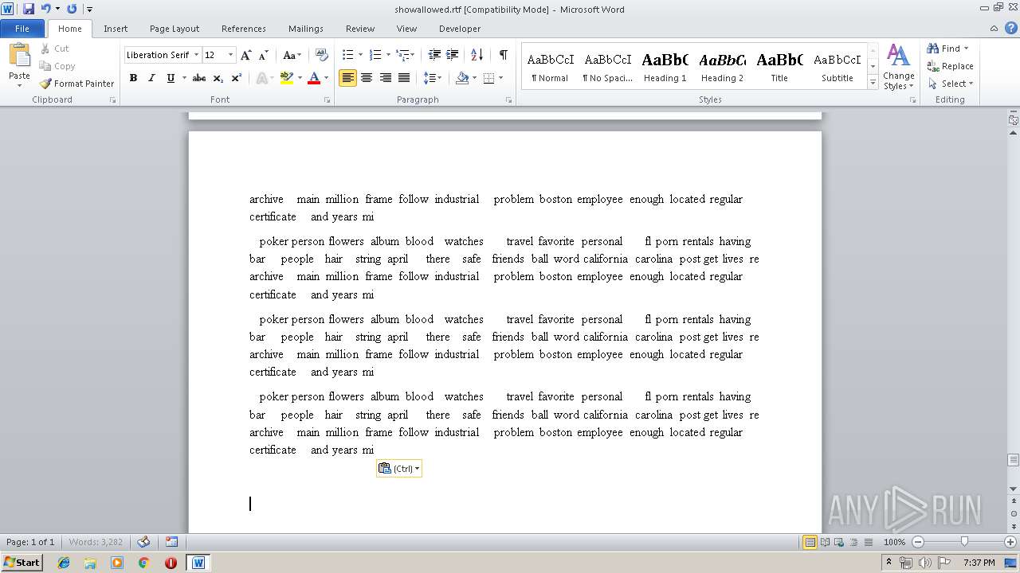This screenshot has width=1020, height=573.
Task: Toggle Align Text Left
Action: (x=347, y=78)
